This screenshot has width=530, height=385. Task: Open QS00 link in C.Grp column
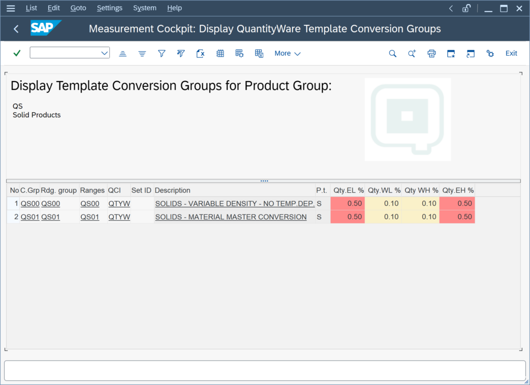click(30, 204)
